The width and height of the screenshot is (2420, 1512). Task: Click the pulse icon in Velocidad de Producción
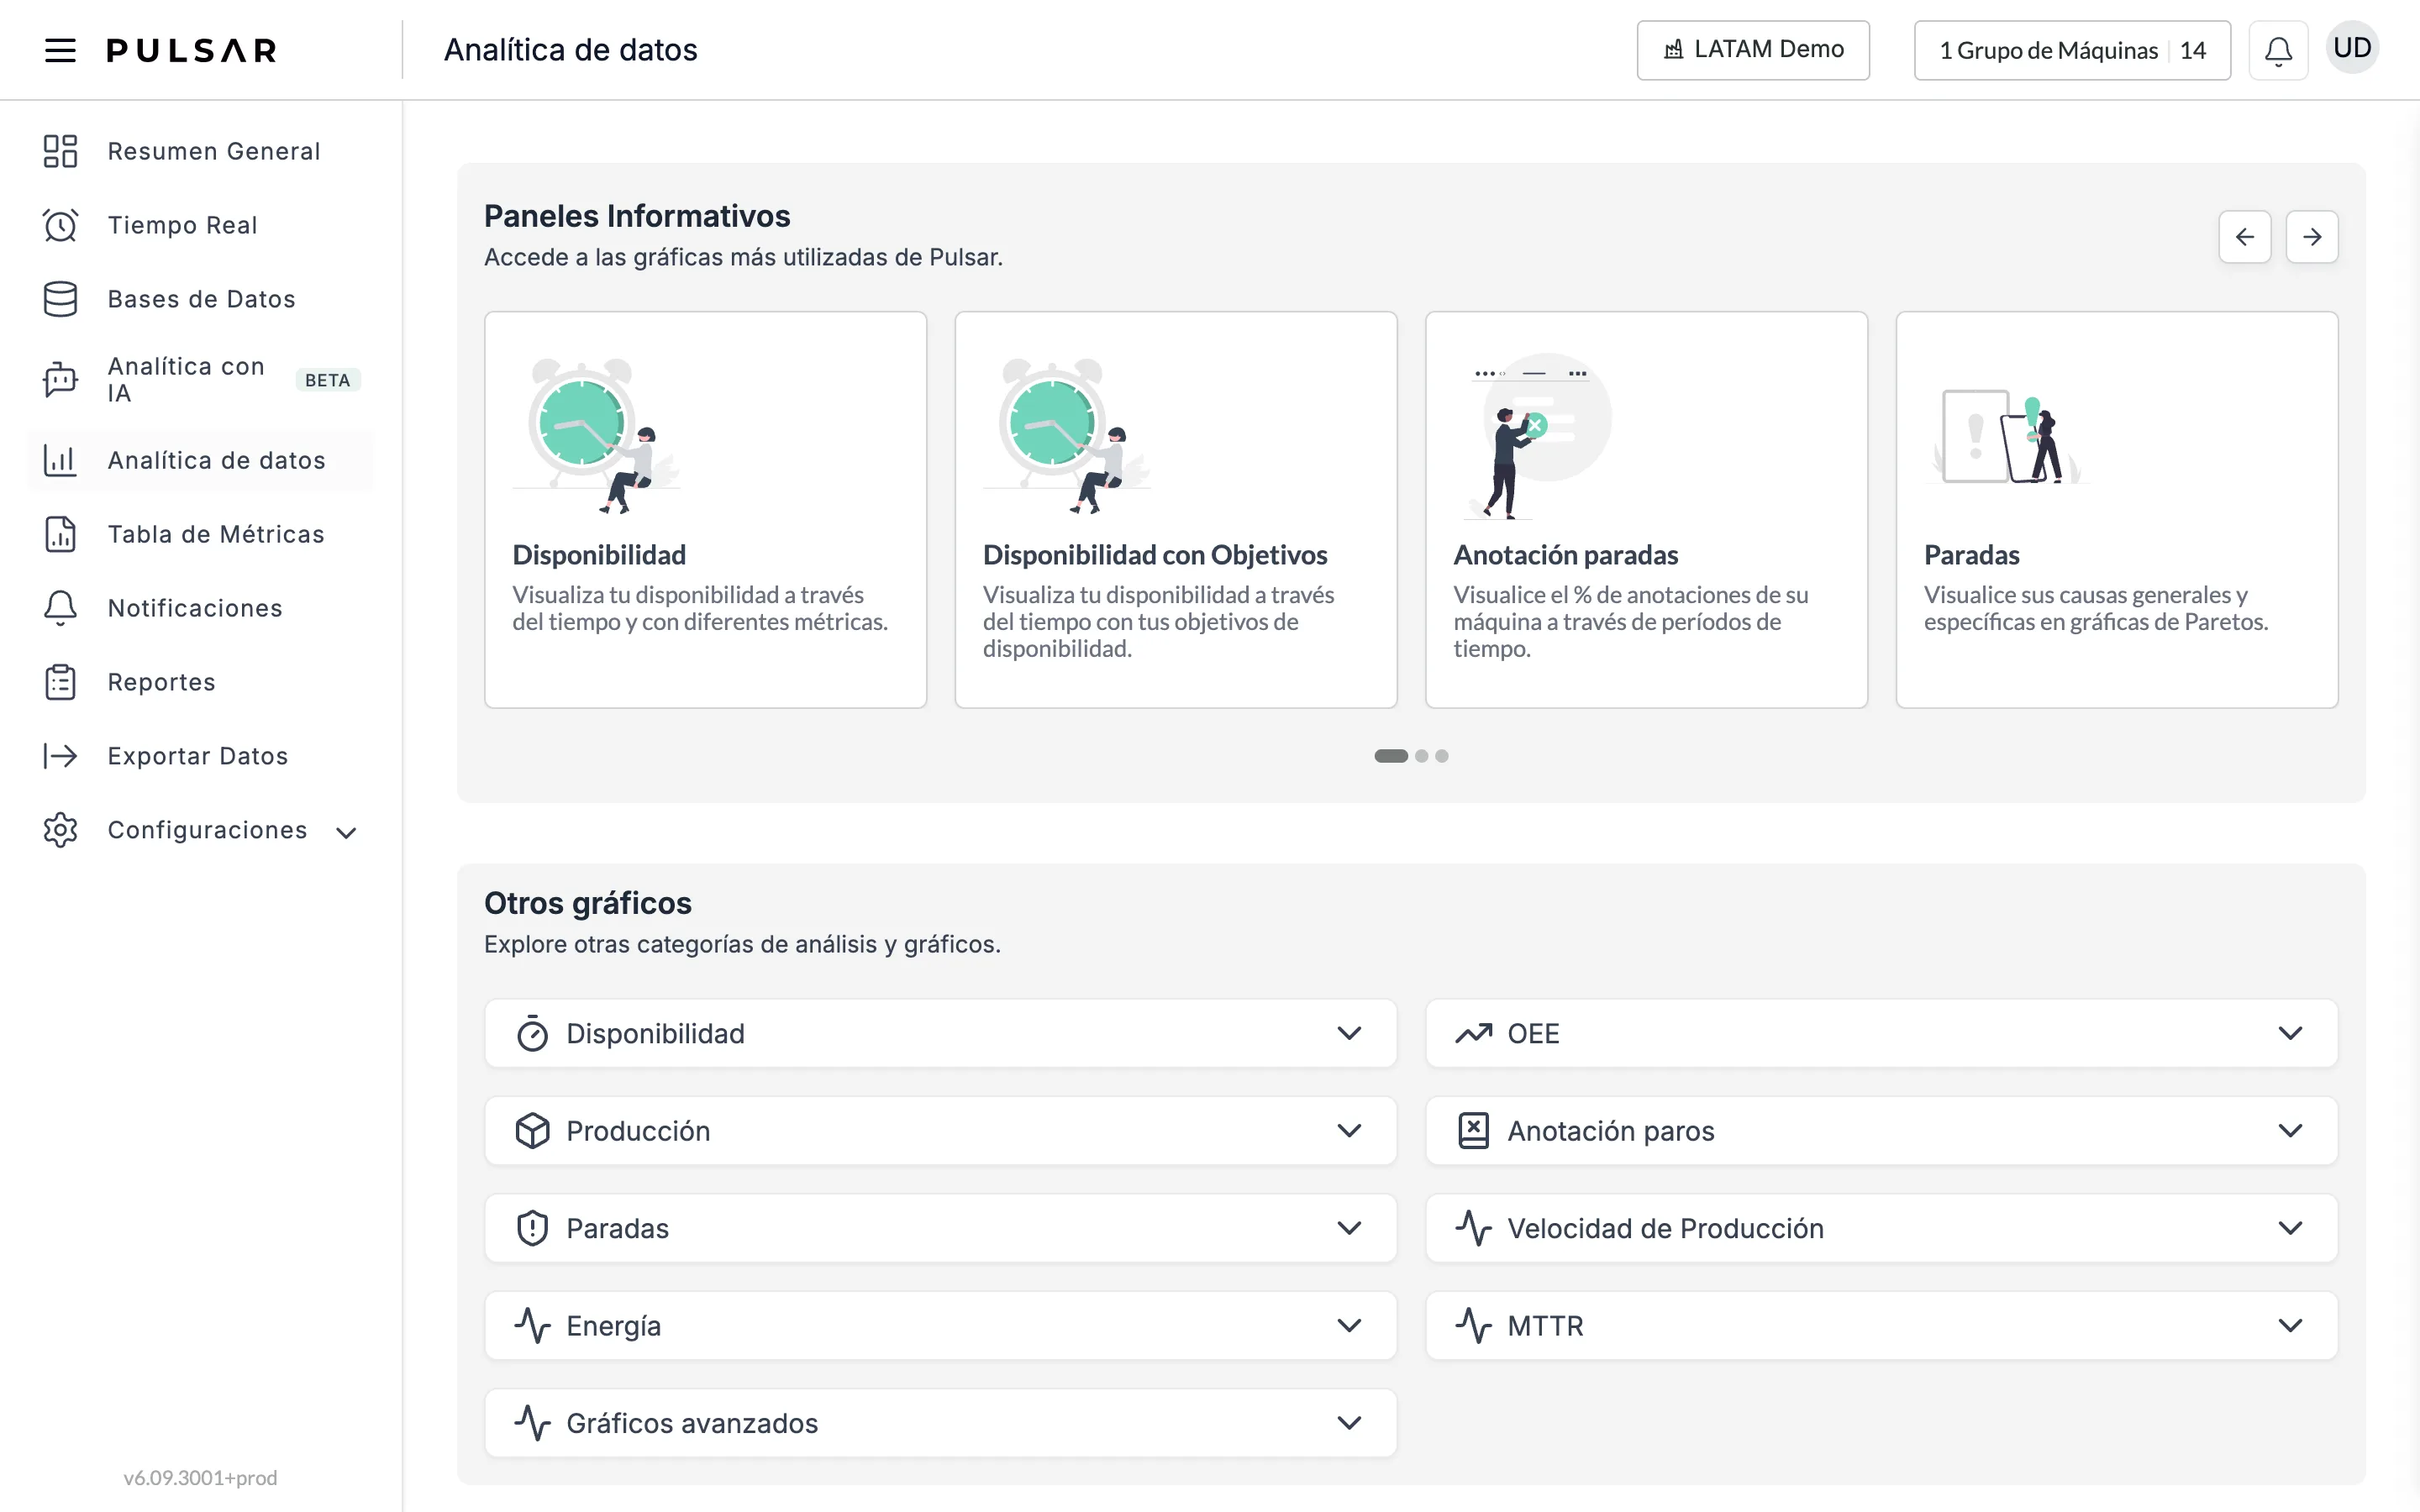(1473, 1228)
